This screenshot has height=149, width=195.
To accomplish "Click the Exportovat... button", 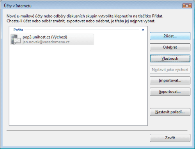I will point(170,92).
